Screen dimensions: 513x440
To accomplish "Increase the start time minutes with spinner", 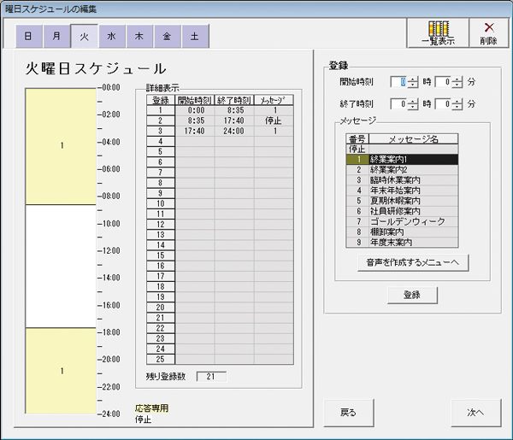I will coord(457,79).
